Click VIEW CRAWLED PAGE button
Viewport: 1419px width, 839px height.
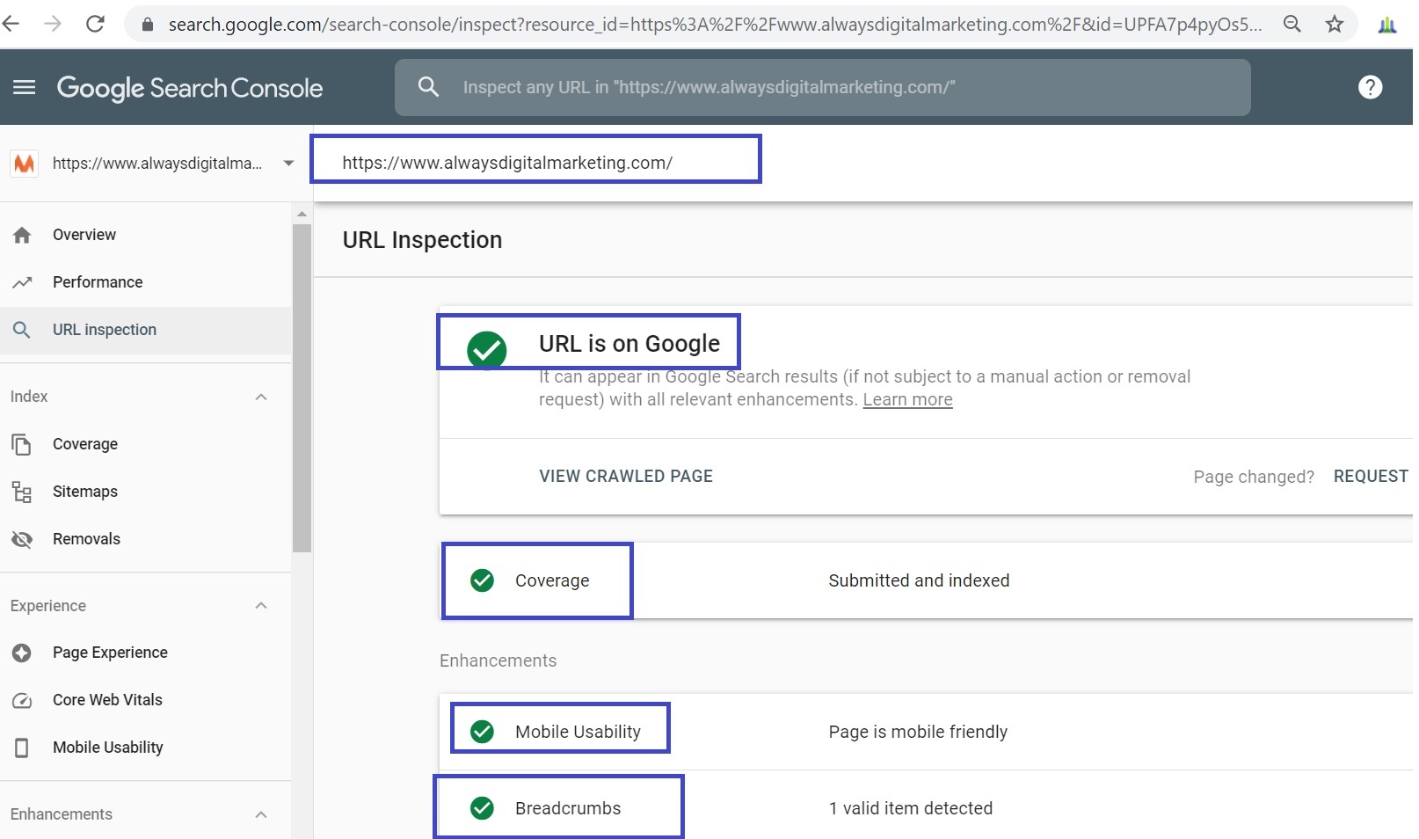point(626,476)
